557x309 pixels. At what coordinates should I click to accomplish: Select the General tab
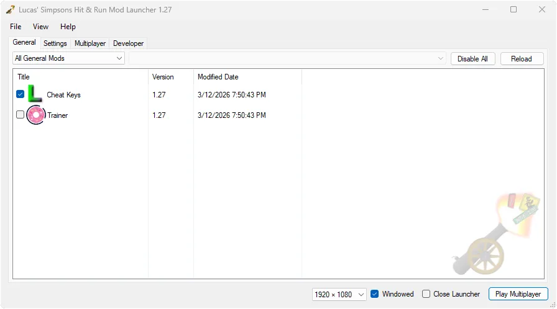(x=24, y=43)
